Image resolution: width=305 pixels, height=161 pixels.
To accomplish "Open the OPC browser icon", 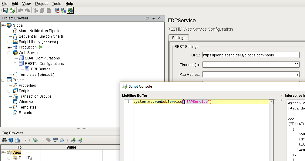I will coord(55,140).
